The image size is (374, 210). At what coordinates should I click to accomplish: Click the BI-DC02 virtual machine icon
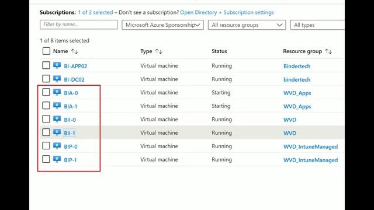point(57,79)
